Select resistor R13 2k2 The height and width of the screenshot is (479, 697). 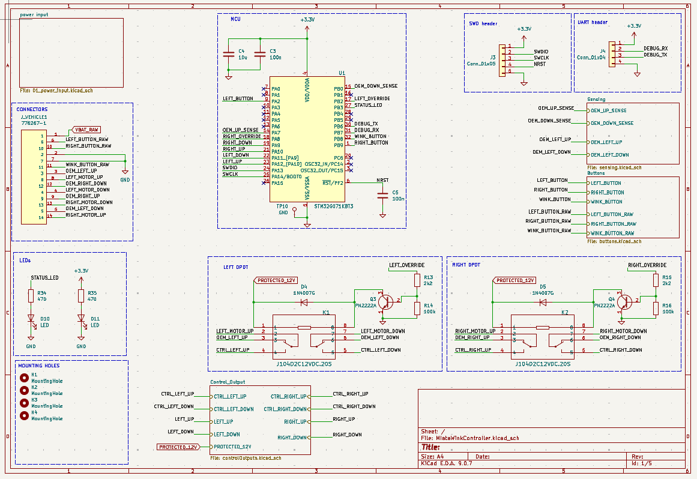click(417, 280)
